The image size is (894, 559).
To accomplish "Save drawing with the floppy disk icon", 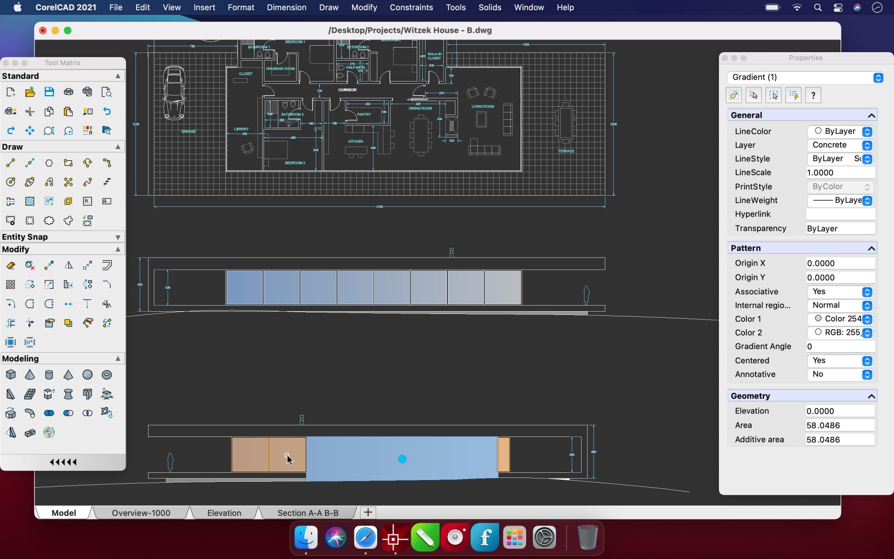I will point(49,92).
